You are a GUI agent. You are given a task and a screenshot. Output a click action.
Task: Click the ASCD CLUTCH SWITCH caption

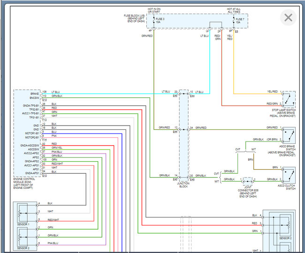click(x=287, y=187)
